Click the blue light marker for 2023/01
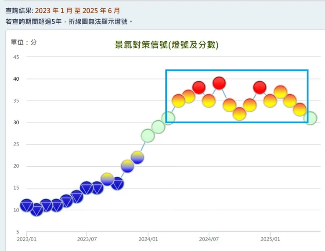 point(26,205)
